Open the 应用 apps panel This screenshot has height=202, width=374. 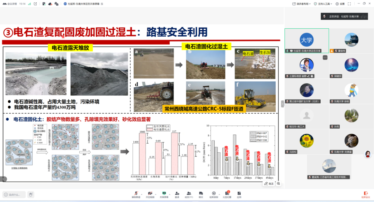[239, 195]
